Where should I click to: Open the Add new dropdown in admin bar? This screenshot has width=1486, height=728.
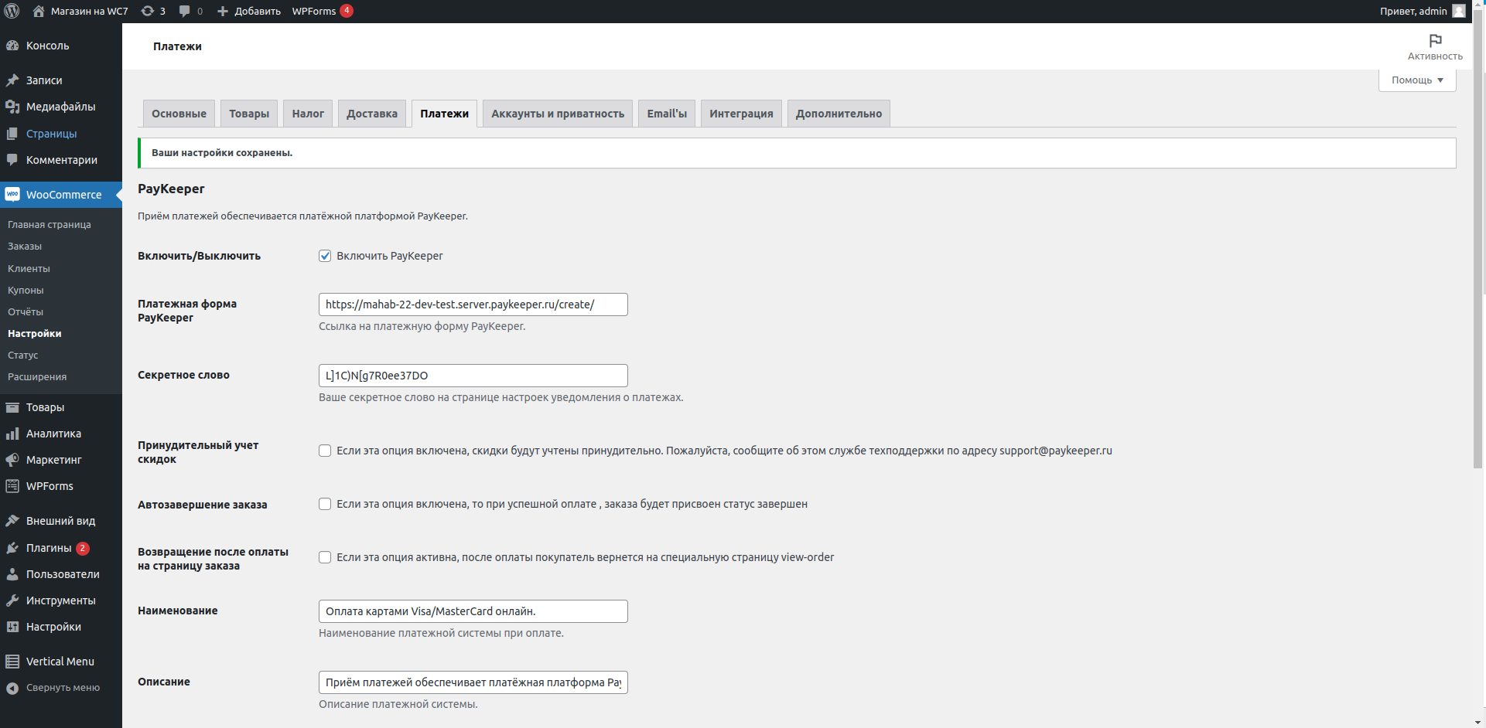coord(249,11)
